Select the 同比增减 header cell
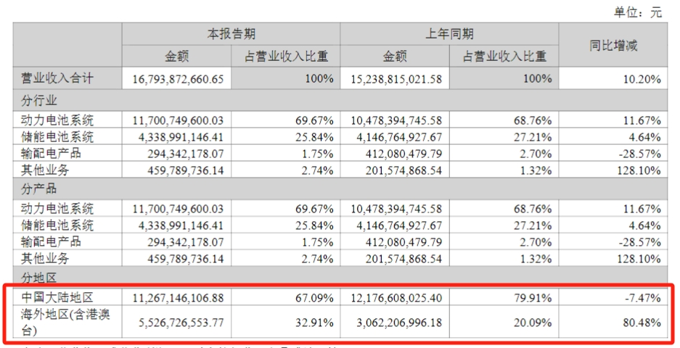 pyautogui.click(x=613, y=45)
